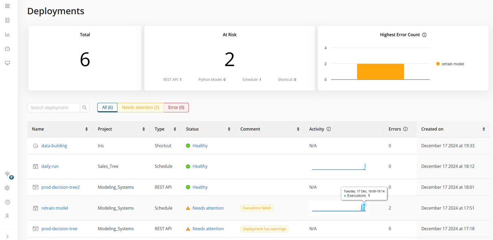Click the Deployment has warnings comment tag
Viewport: 493px width, 240px height.
[264, 229]
